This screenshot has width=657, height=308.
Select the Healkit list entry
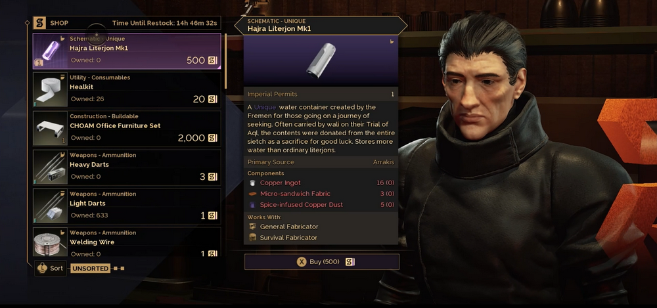pos(127,90)
